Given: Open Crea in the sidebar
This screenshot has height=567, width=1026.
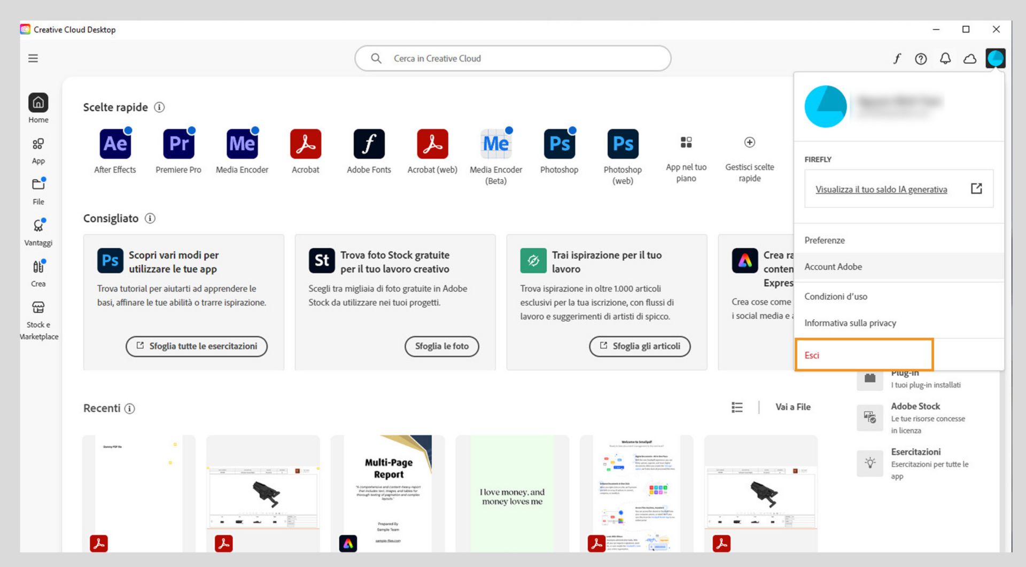Looking at the screenshot, I should pyautogui.click(x=38, y=274).
